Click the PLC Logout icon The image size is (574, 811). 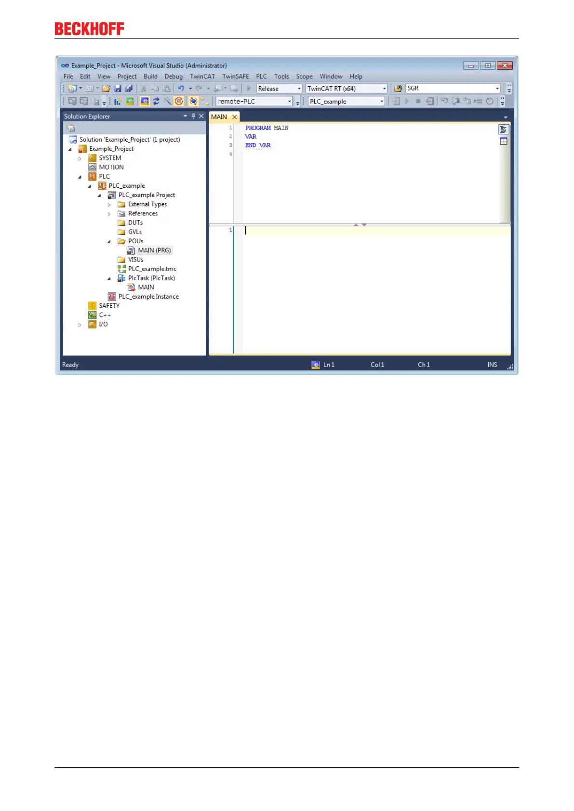[430, 101]
